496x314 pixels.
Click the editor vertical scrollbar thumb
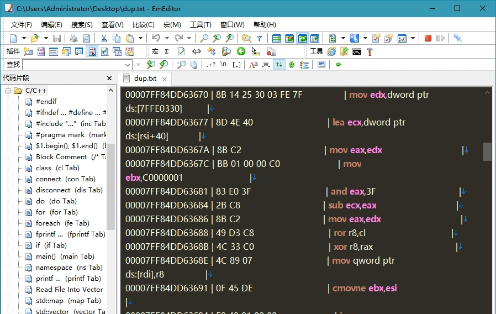click(487, 151)
